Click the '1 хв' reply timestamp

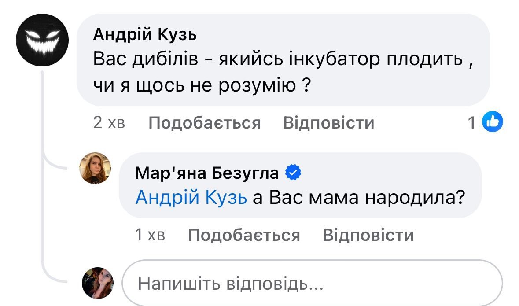(150, 236)
